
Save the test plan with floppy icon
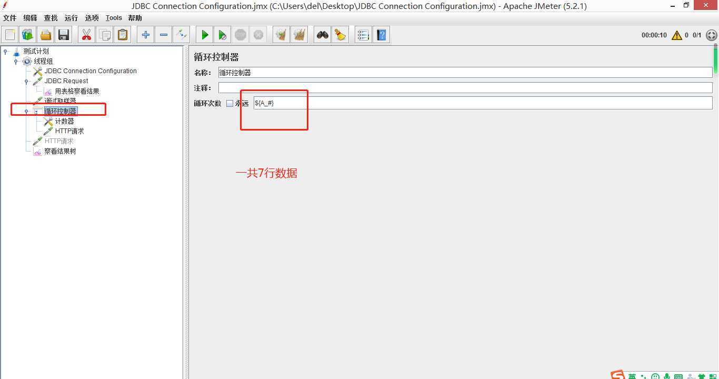click(x=64, y=35)
